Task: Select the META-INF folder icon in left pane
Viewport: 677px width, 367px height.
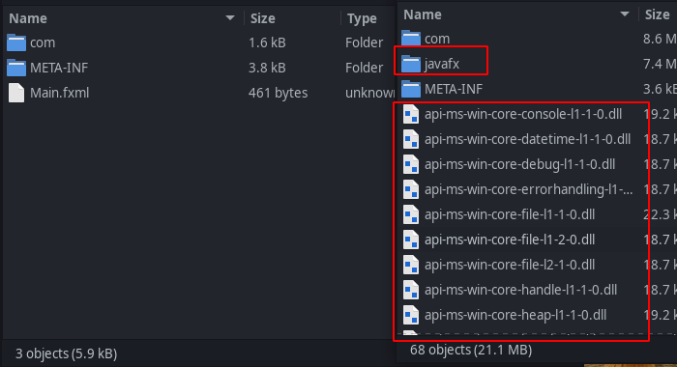Action: (16, 68)
